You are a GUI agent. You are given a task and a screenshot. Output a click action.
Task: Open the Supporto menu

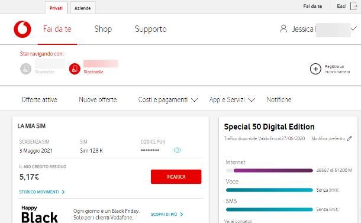pyautogui.click(x=150, y=29)
